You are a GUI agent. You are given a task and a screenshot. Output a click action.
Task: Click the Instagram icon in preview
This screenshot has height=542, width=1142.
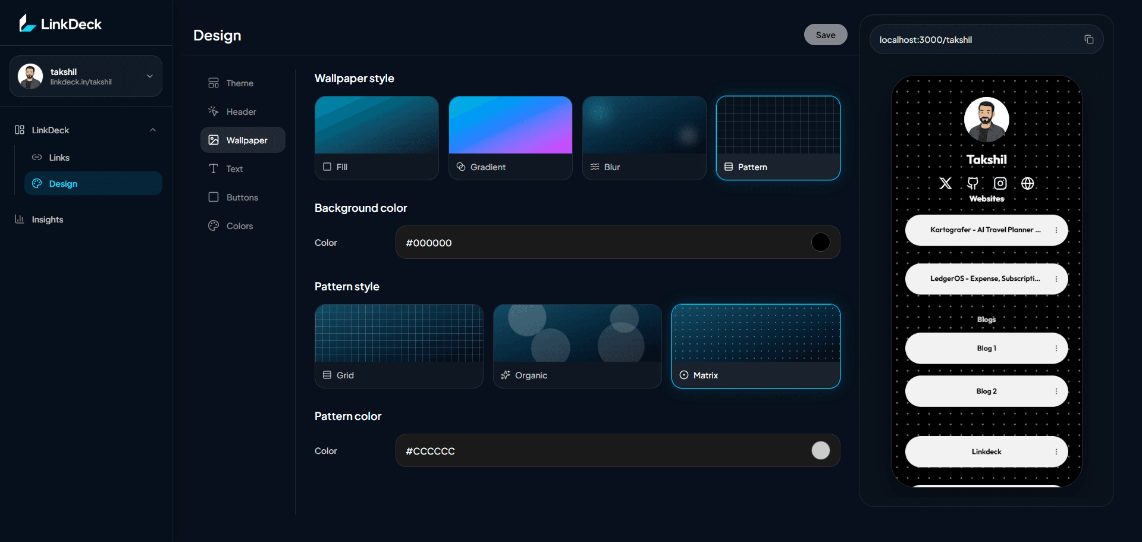1000,183
